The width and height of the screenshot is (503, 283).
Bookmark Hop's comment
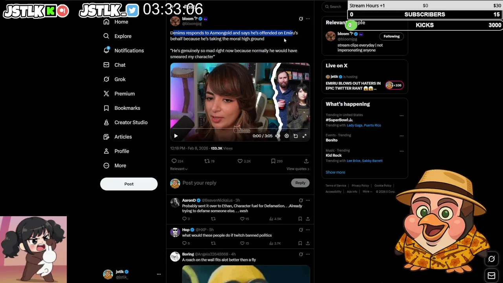click(300, 243)
